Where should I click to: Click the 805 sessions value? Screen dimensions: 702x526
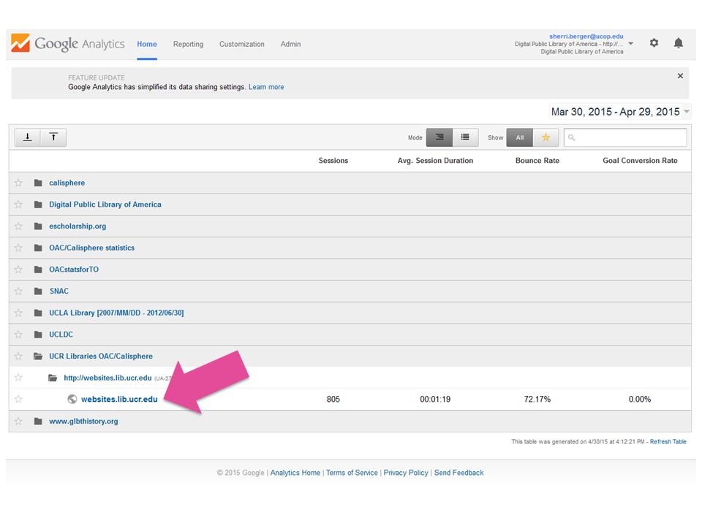coord(333,399)
